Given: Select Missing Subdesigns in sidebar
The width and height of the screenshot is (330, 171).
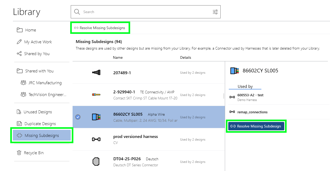Looking at the screenshot, I should click(42, 135).
